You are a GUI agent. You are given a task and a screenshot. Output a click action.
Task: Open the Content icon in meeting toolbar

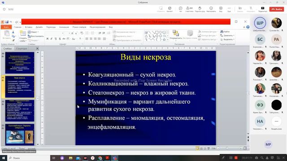170,9
